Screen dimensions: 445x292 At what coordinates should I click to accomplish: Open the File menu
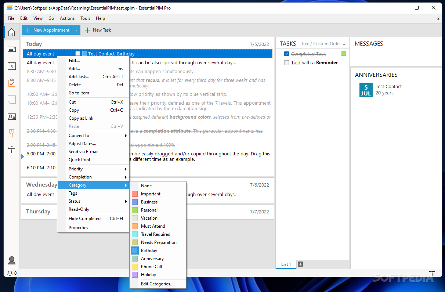(11, 18)
